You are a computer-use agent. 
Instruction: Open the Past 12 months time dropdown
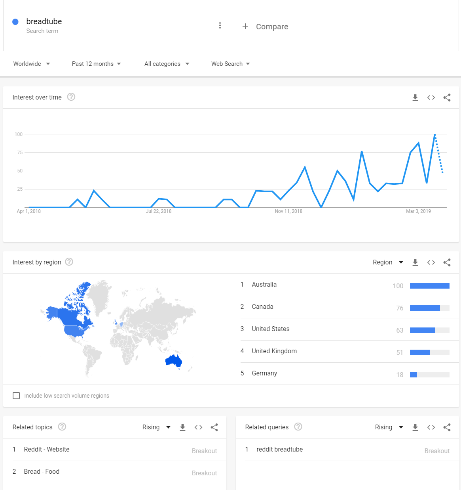(97, 64)
